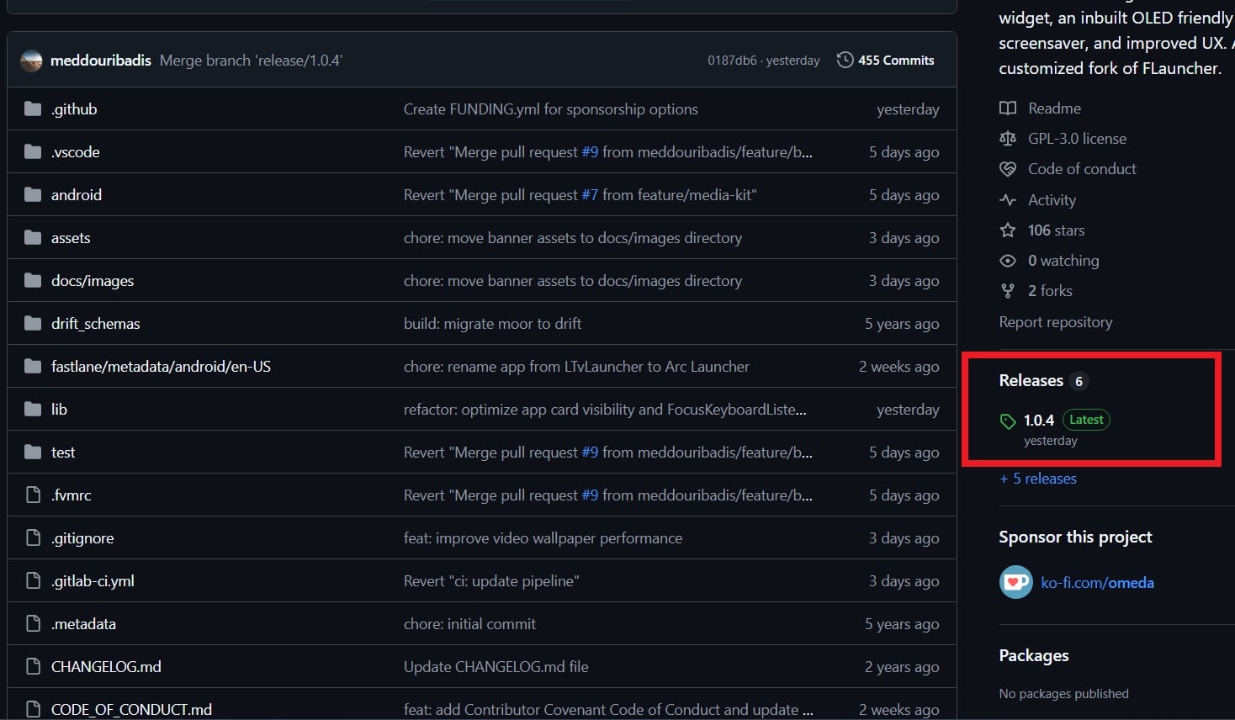Open the docs/images directory
1235x720 pixels.
(93, 281)
